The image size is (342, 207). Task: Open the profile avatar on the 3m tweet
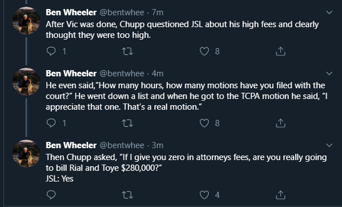point(27,153)
